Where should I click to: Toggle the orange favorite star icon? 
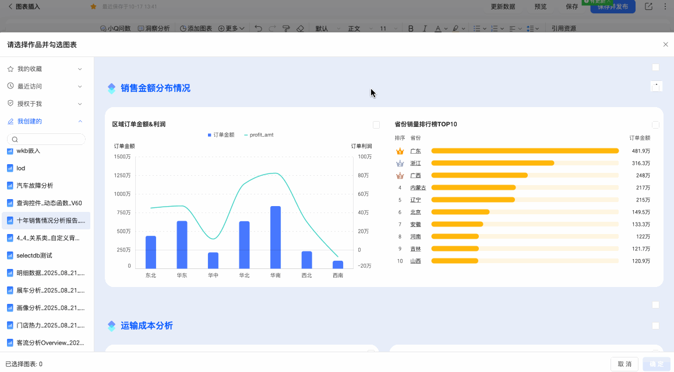coord(93,6)
